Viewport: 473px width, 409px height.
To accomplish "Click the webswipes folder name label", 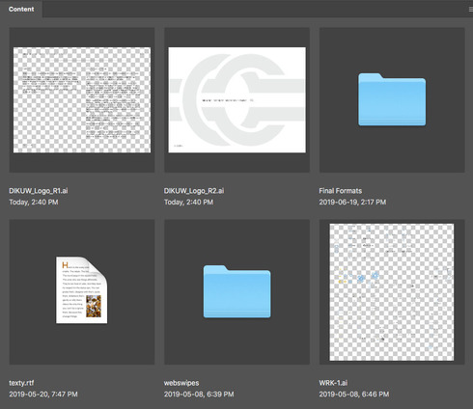I will [x=181, y=383].
